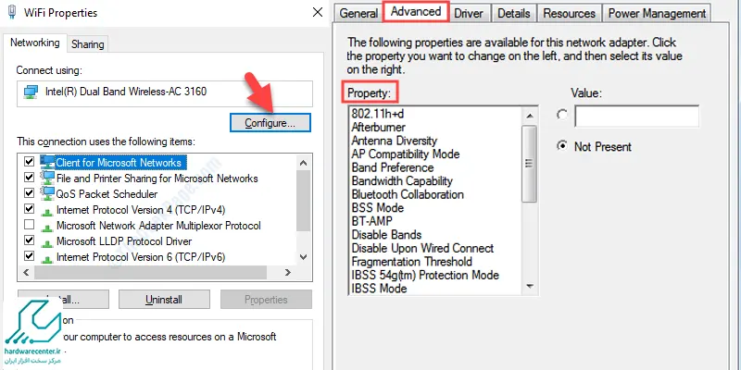Click Property list scroll up arrow

(x=529, y=116)
